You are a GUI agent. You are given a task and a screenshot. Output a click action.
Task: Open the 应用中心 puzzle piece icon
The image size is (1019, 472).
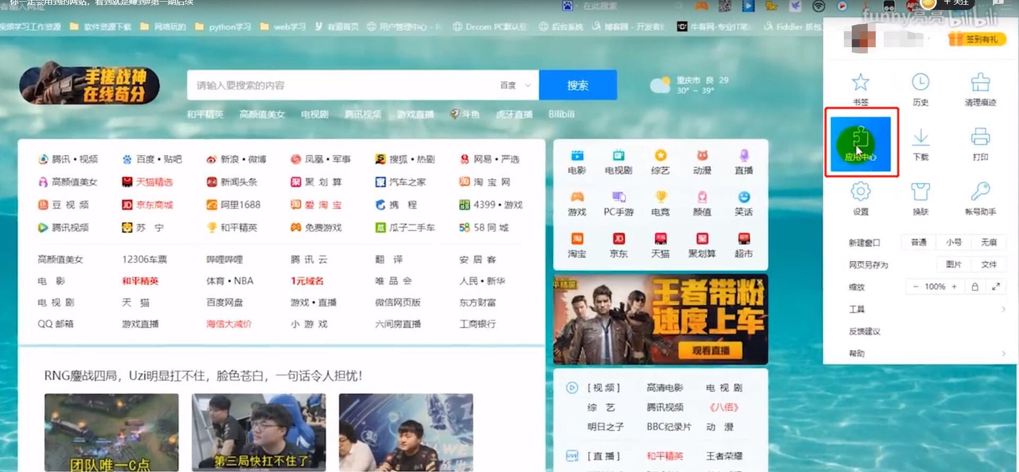click(x=860, y=142)
